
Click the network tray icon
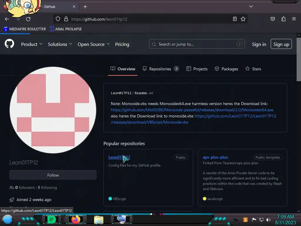coord(261,220)
